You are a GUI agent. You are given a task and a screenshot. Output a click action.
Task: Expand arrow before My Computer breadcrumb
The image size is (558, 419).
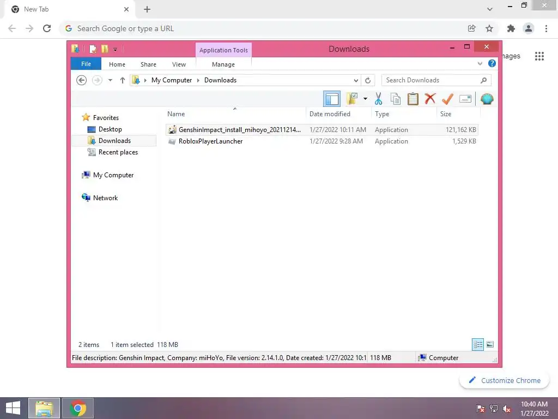[145, 80]
